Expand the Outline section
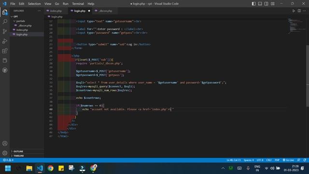309x174 pixels. click(18, 151)
